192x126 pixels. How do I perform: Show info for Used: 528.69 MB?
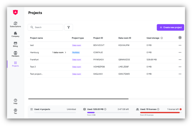[105, 109]
